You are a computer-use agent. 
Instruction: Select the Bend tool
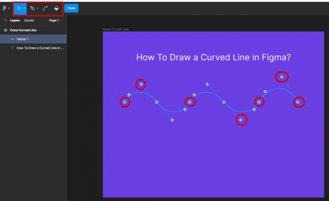point(45,8)
